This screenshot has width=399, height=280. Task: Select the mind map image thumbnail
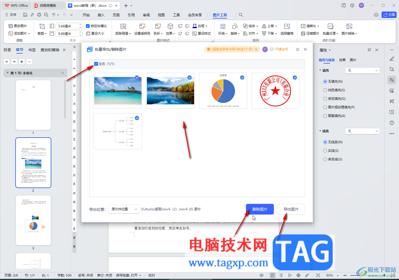coord(118,131)
